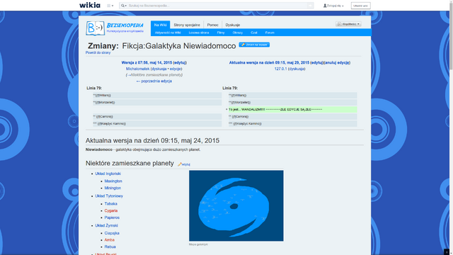Open the Pomoc tab
453x255 pixels.
(212, 25)
